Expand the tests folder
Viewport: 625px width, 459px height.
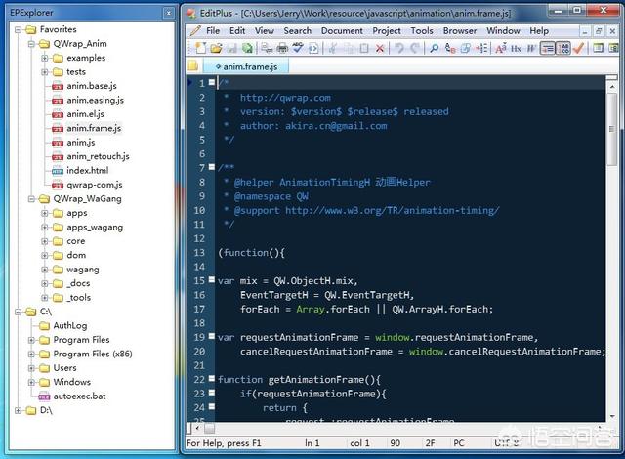pyautogui.click(x=45, y=72)
